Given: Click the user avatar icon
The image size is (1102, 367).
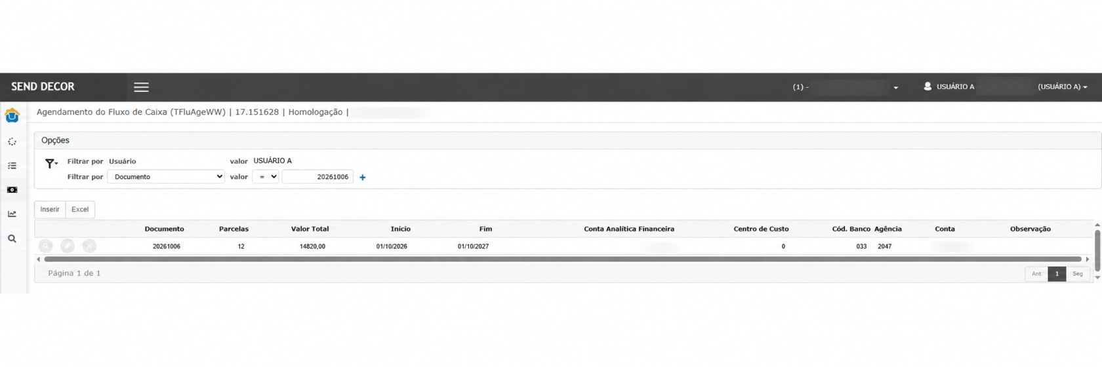Looking at the screenshot, I should 928,86.
